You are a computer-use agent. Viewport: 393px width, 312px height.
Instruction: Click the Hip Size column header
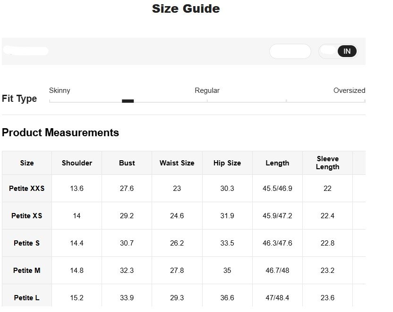click(227, 163)
